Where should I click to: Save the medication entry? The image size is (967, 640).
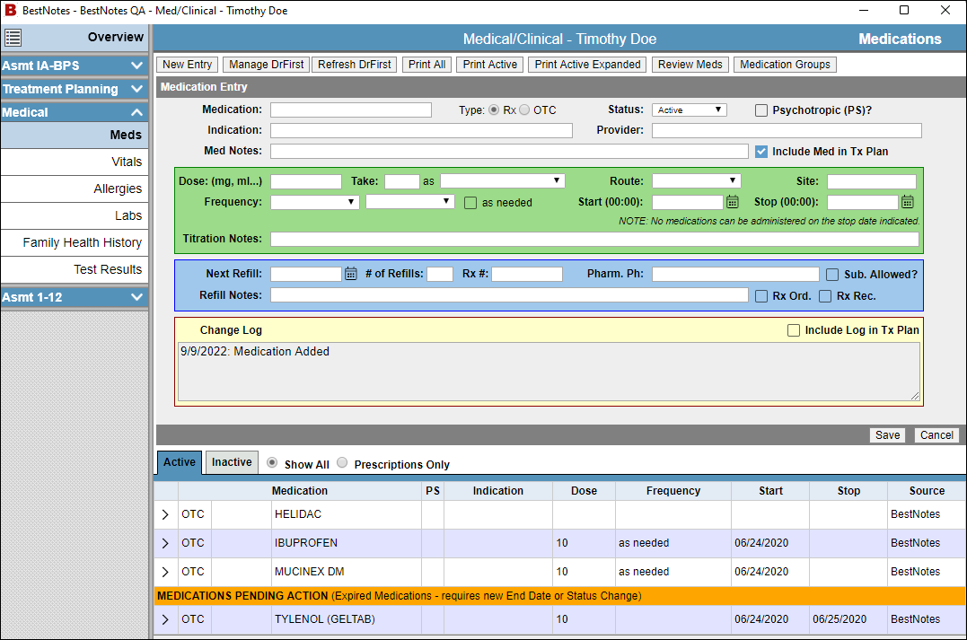click(888, 435)
